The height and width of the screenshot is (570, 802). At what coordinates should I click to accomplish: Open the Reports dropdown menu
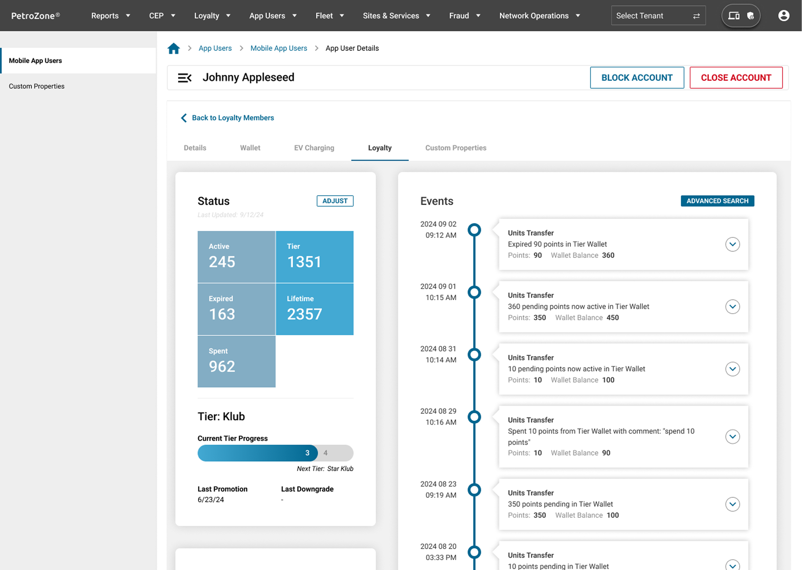110,16
